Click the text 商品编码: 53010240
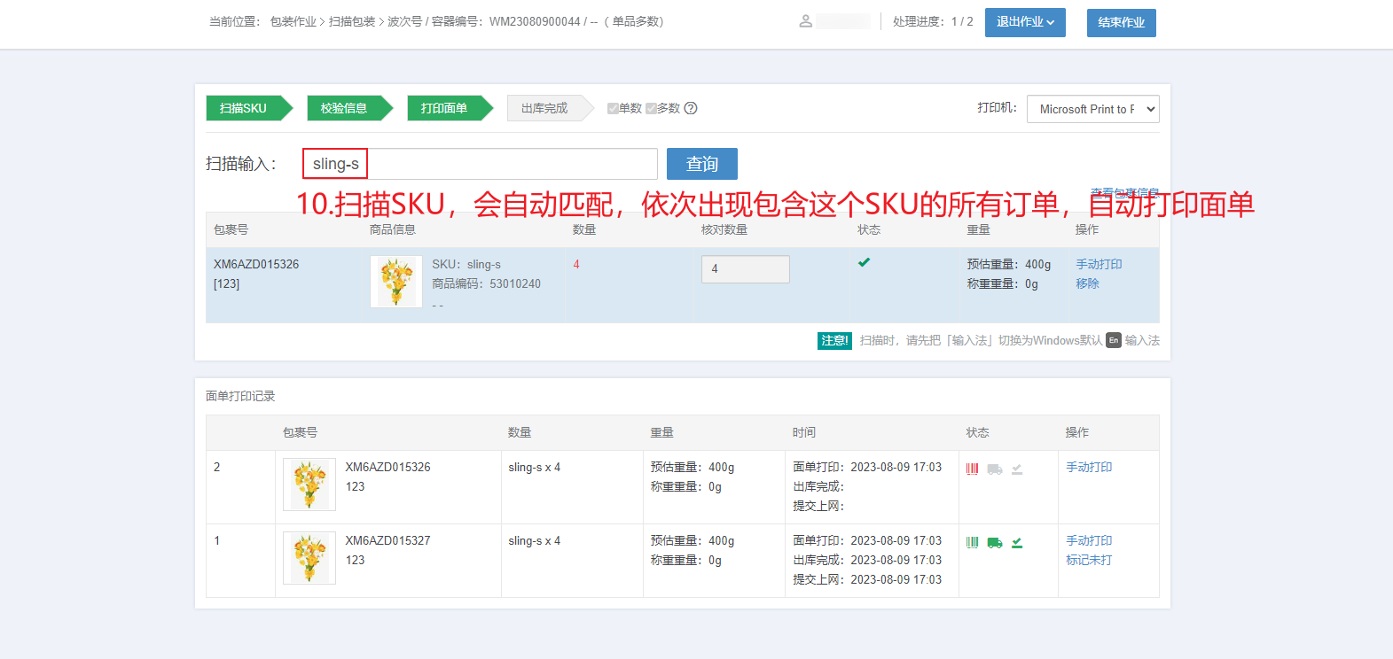This screenshot has height=659, width=1393. coord(486,283)
